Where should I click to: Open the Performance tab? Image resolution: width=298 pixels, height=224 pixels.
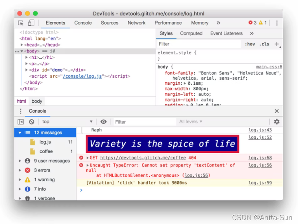click(x=168, y=23)
